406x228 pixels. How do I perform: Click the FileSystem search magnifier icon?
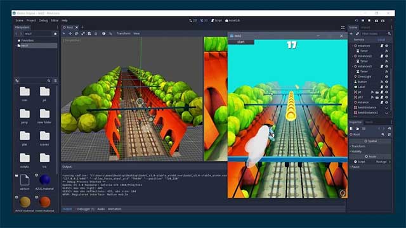(49, 81)
